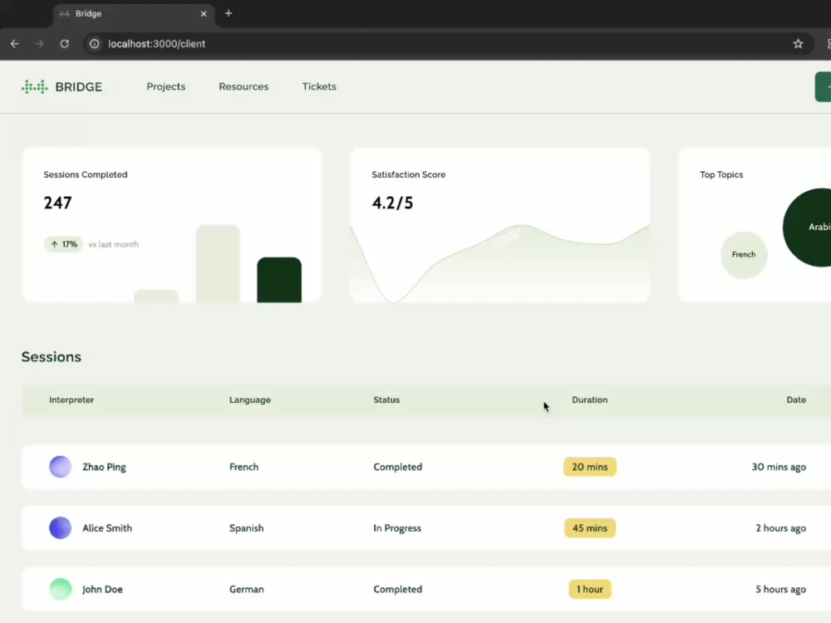Viewport: 831px width, 623px height.
Task: Click the 20 mins duration badge
Action: [x=589, y=467]
